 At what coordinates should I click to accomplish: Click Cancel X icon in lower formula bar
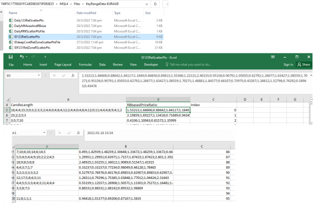[60, 133]
